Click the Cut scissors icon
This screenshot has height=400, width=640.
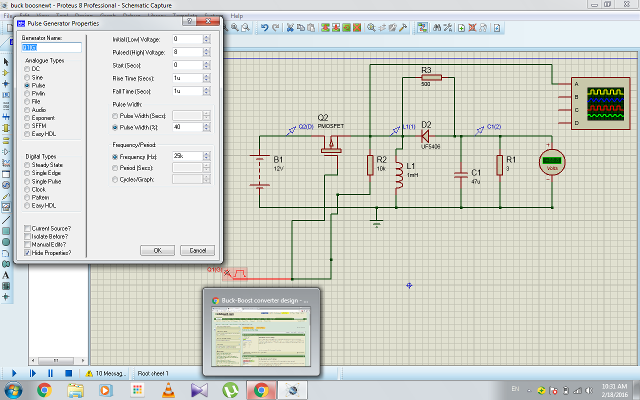(290, 27)
